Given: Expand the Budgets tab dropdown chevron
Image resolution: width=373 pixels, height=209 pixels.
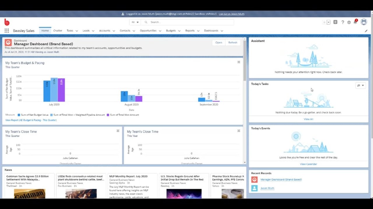Looking at the screenshot, I should [179, 31].
